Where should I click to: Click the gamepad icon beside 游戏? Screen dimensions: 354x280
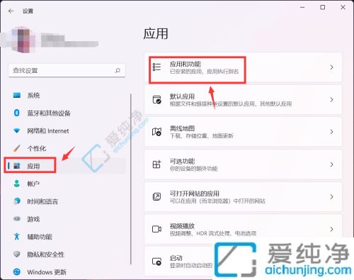pos(17,219)
